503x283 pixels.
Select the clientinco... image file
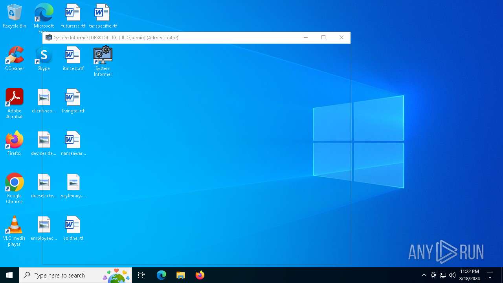click(x=44, y=101)
